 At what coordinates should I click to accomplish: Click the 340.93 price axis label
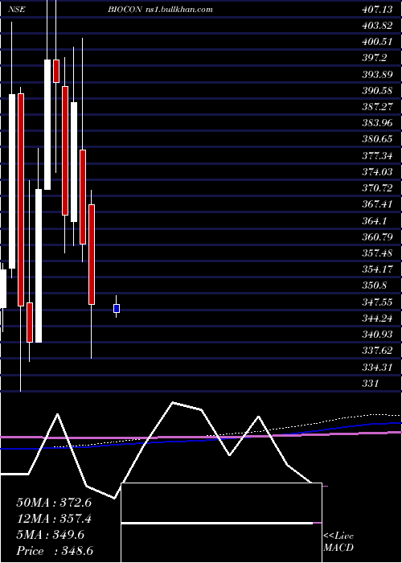(377, 334)
